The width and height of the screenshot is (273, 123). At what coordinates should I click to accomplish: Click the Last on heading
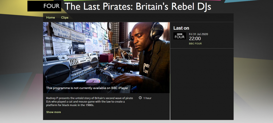(181, 28)
